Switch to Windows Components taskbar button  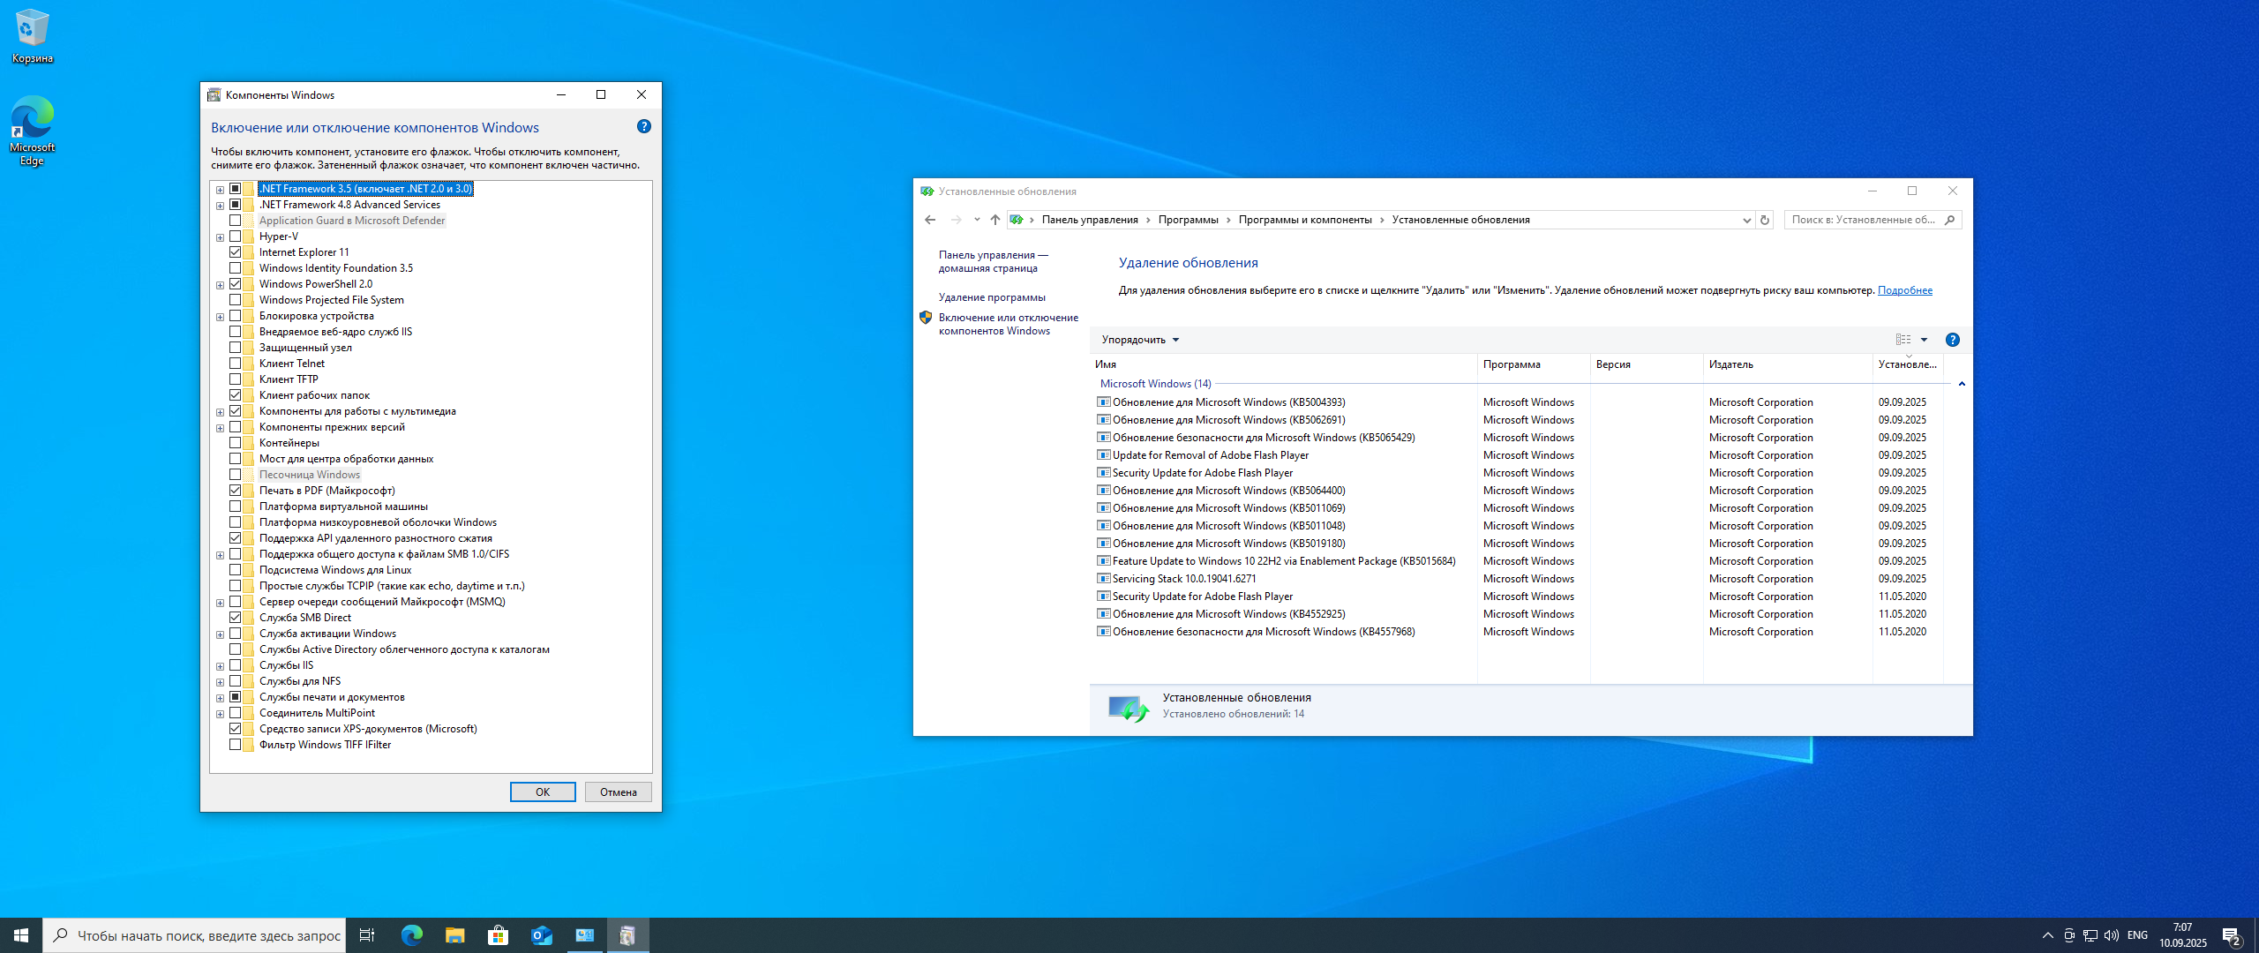coord(628,935)
